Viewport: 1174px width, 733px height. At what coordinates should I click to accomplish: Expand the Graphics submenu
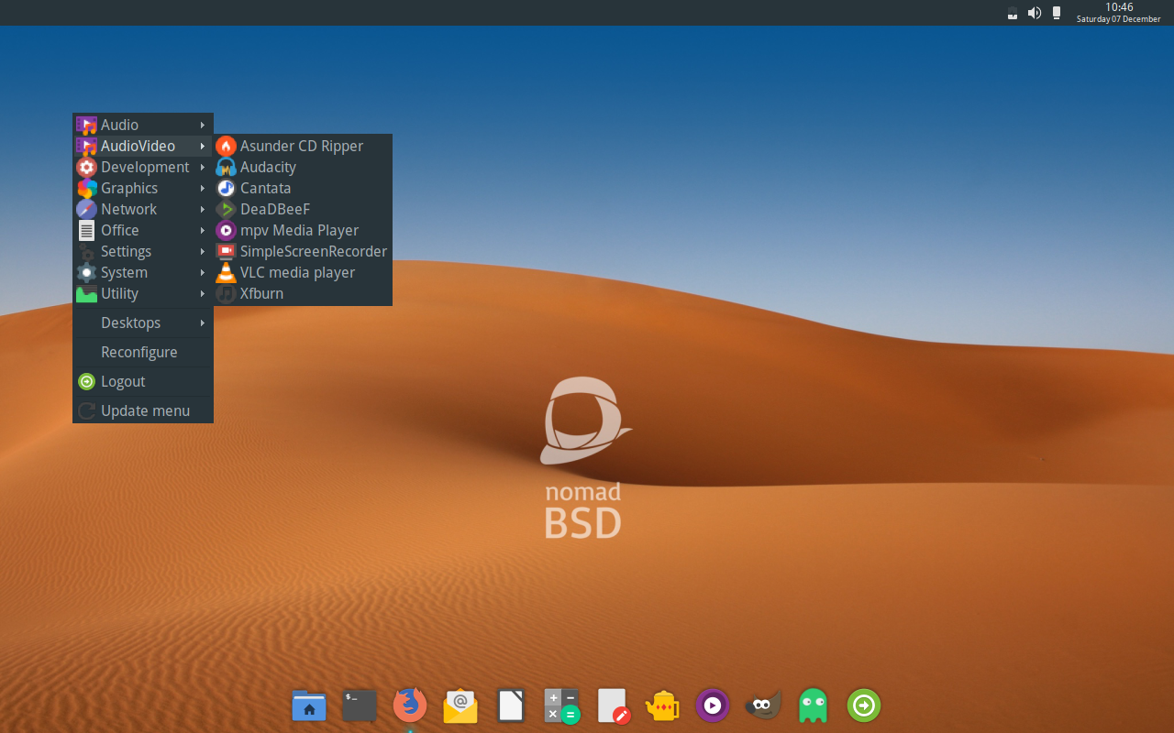[128, 188]
